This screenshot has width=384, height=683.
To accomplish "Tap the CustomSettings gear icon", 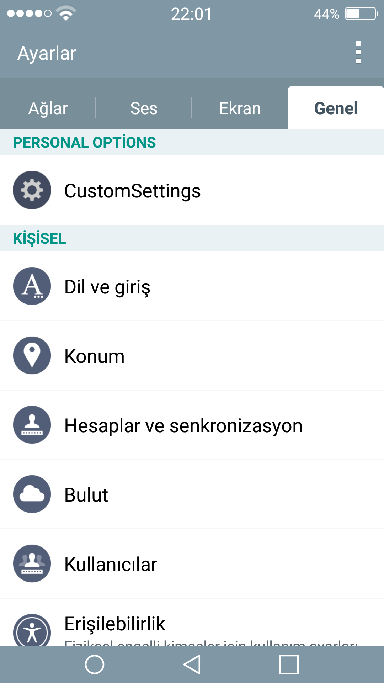I will point(32,190).
